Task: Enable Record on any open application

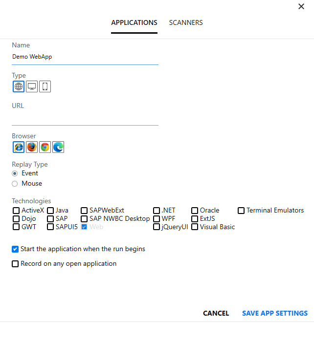Action: tap(15, 264)
